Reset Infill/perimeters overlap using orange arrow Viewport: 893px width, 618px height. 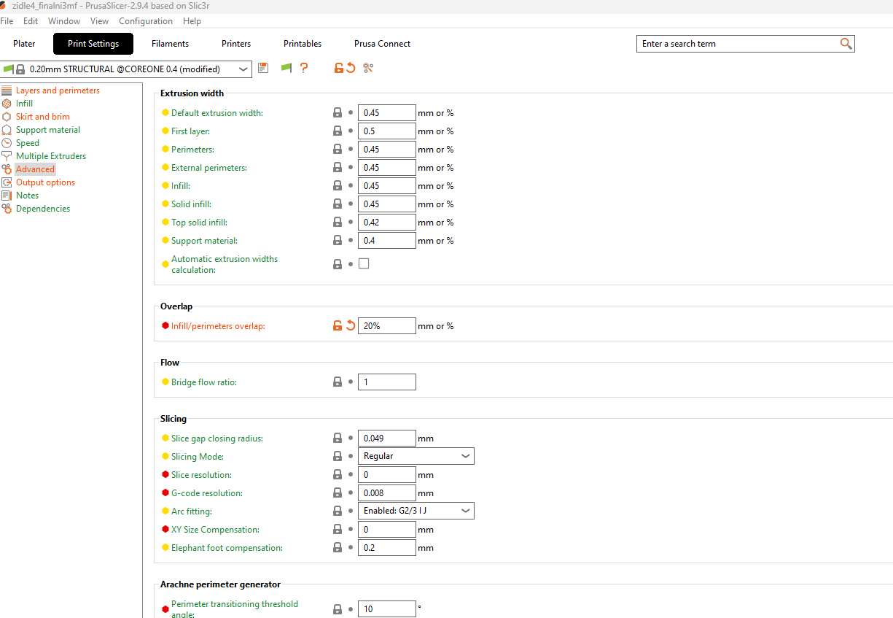coord(351,325)
